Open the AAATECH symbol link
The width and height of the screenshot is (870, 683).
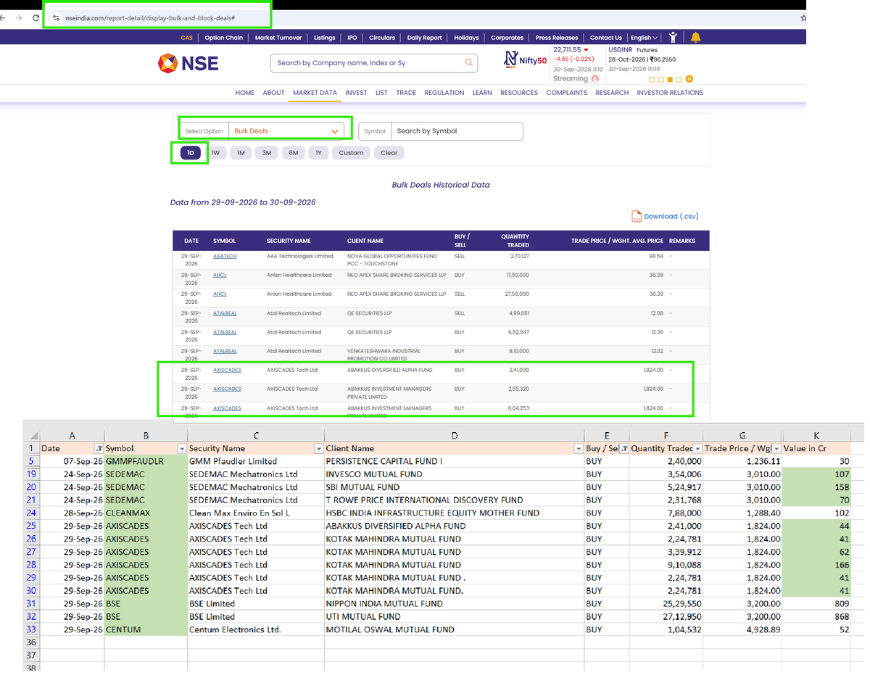(x=225, y=256)
